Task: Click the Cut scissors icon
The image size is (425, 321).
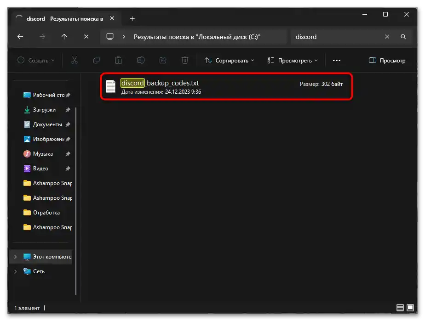Action: (x=74, y=60)
